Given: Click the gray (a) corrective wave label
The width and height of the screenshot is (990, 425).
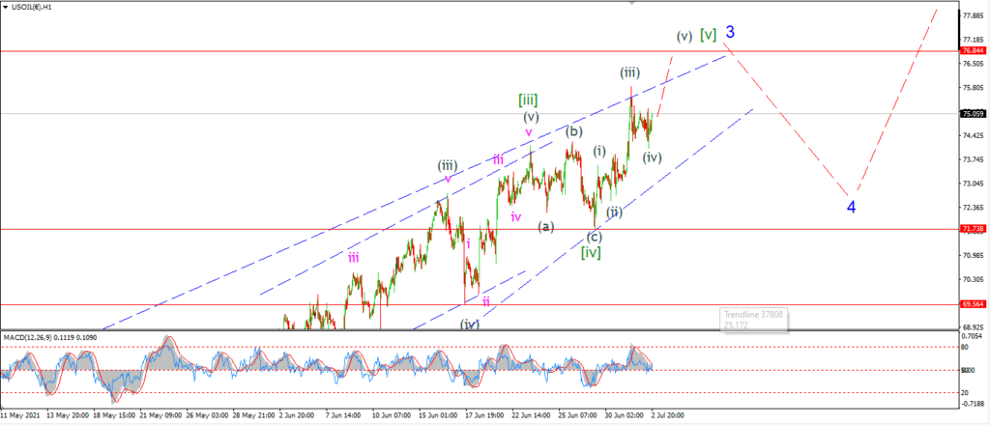Looking at the screenshot, I should (x=546, y=226).
